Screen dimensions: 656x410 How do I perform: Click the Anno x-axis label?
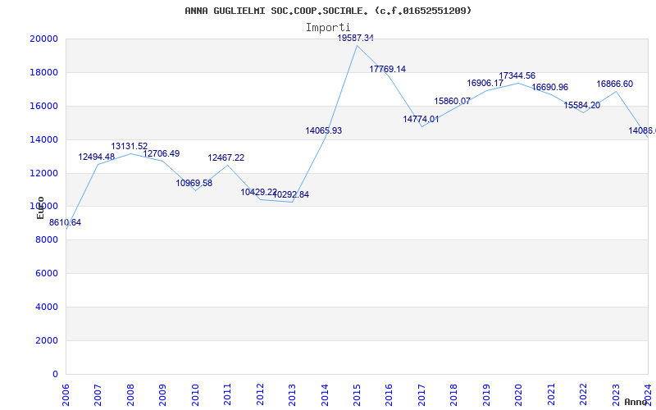pyautogui.click(x=636, y=402)
